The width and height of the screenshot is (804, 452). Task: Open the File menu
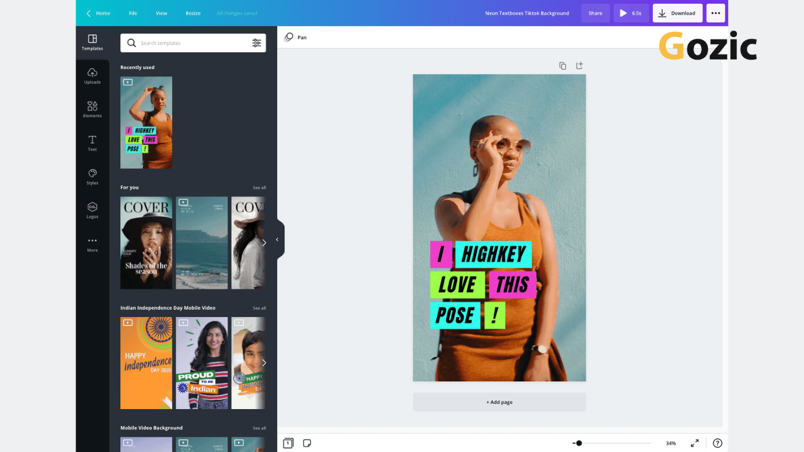click(133, 13)
